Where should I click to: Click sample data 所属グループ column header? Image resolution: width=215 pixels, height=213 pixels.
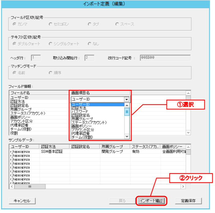(x=115, y=147)
